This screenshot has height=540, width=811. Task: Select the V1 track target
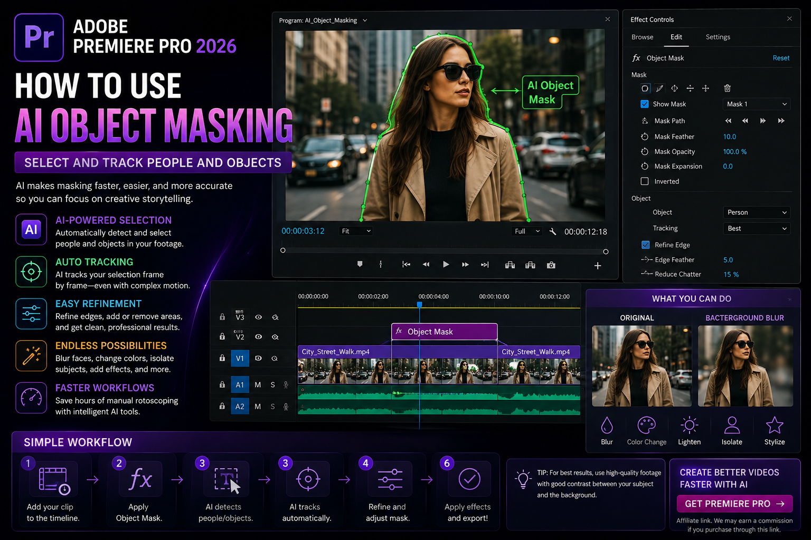(240, 358)
